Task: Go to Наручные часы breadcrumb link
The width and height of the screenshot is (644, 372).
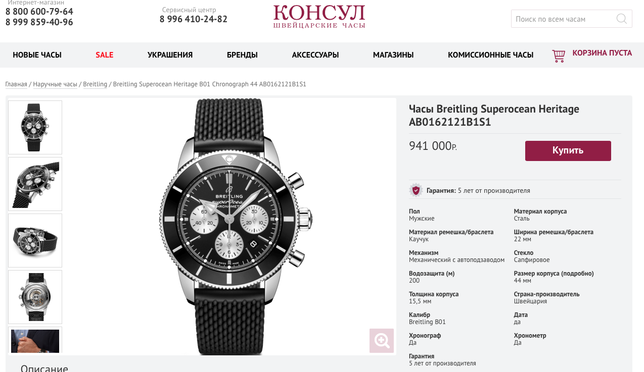Action: [x=55, y=84]
